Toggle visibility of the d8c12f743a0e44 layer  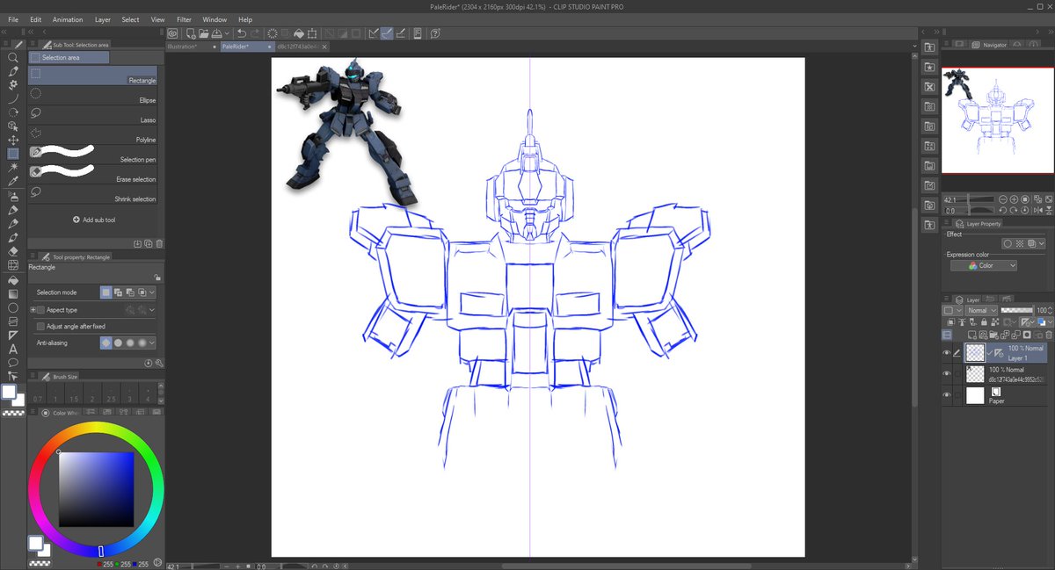[947, 374]
